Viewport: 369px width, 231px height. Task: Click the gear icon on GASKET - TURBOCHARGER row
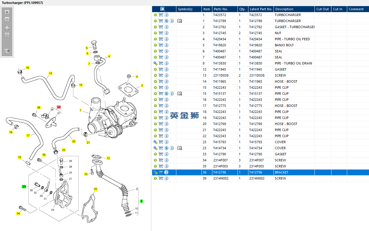(x=155, y=27)
